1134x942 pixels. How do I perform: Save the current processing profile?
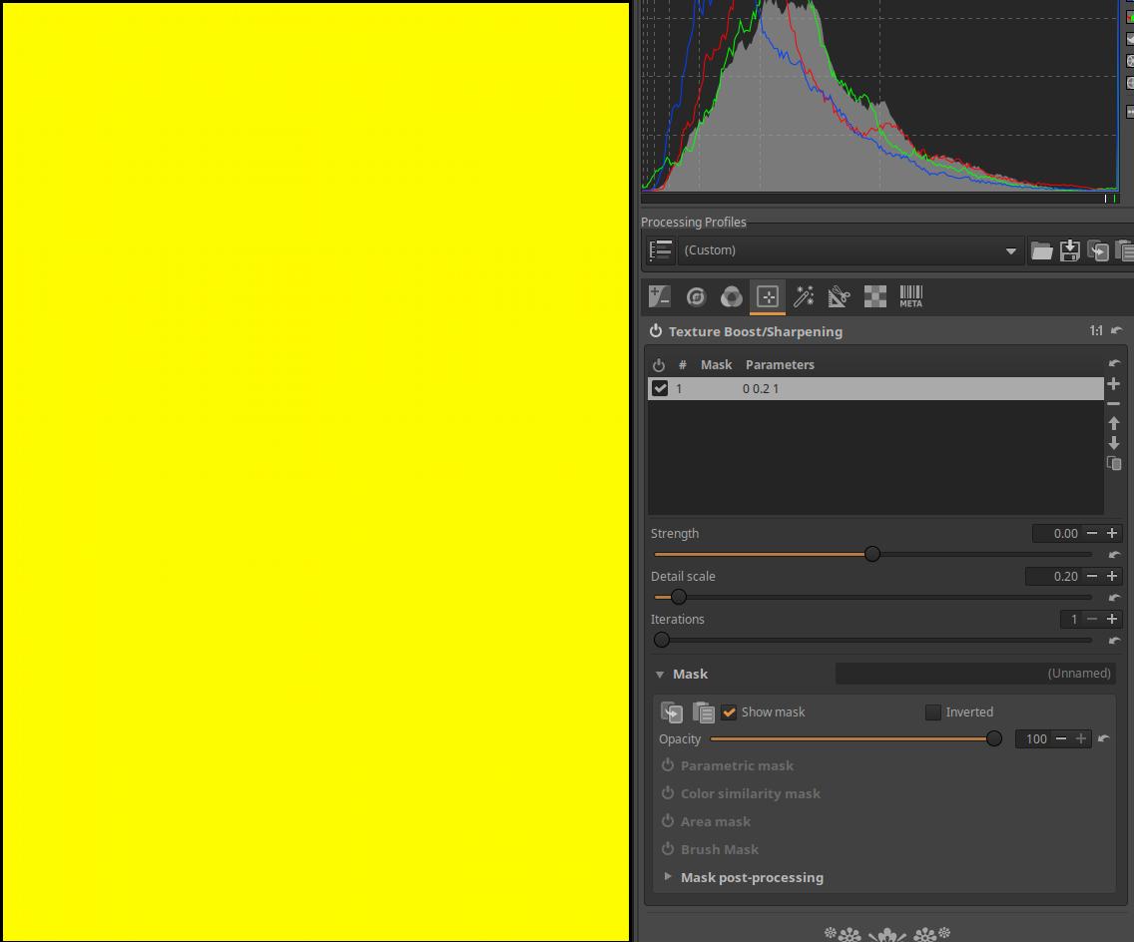1069,250
